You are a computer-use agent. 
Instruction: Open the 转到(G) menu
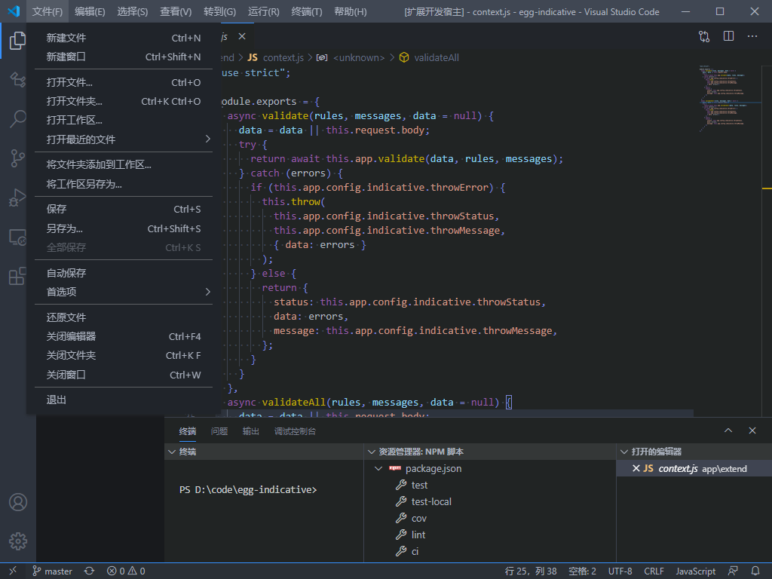point(219,11)
